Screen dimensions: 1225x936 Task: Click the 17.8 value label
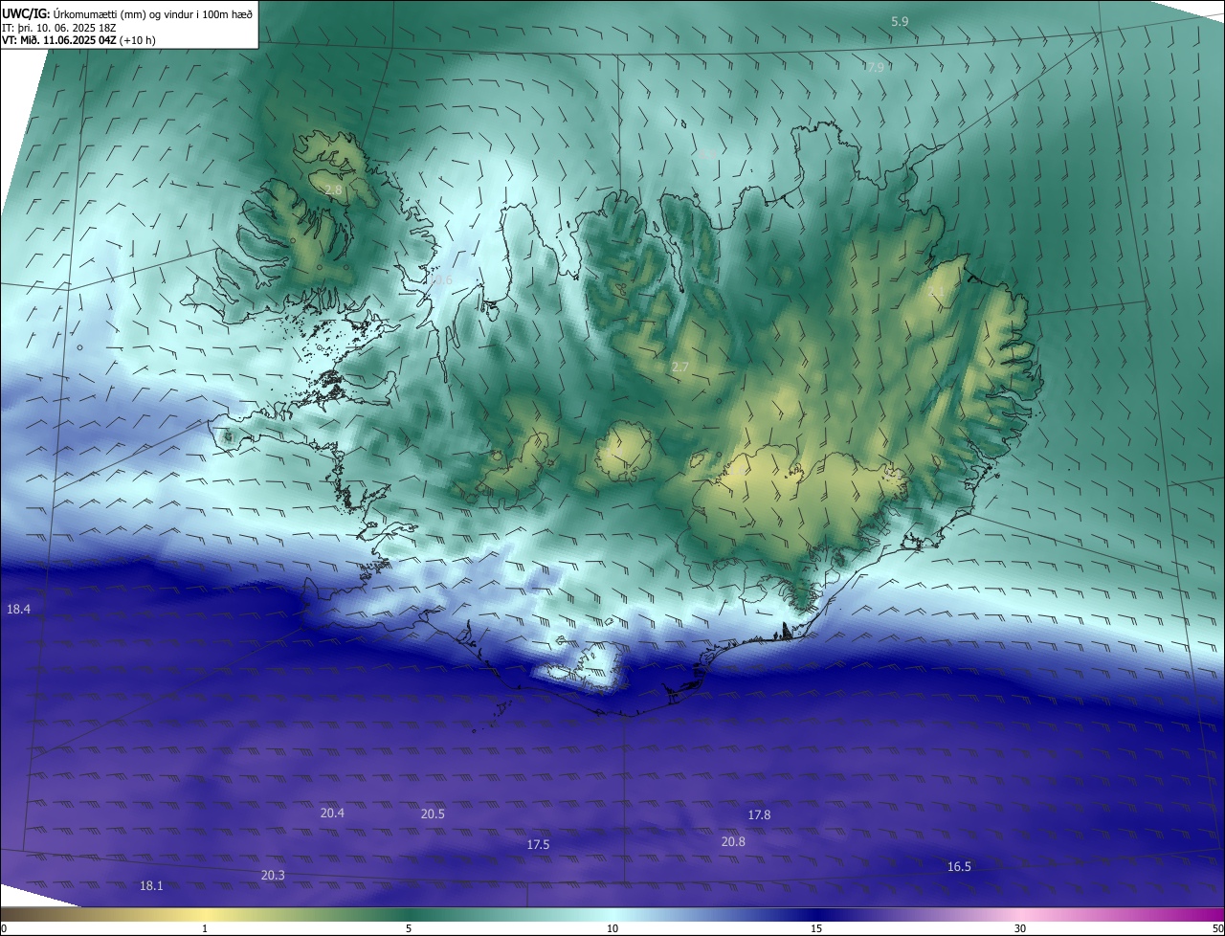point(759,814)
